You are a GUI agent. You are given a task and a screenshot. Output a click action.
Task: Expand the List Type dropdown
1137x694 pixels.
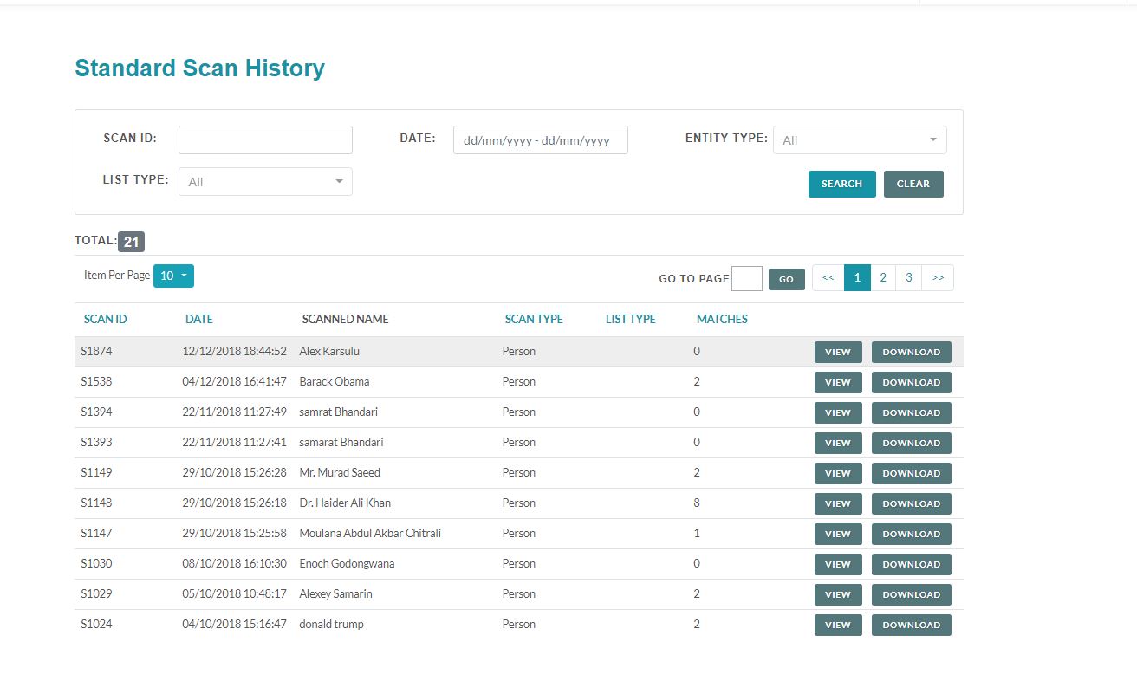click(x=265, y=182)
